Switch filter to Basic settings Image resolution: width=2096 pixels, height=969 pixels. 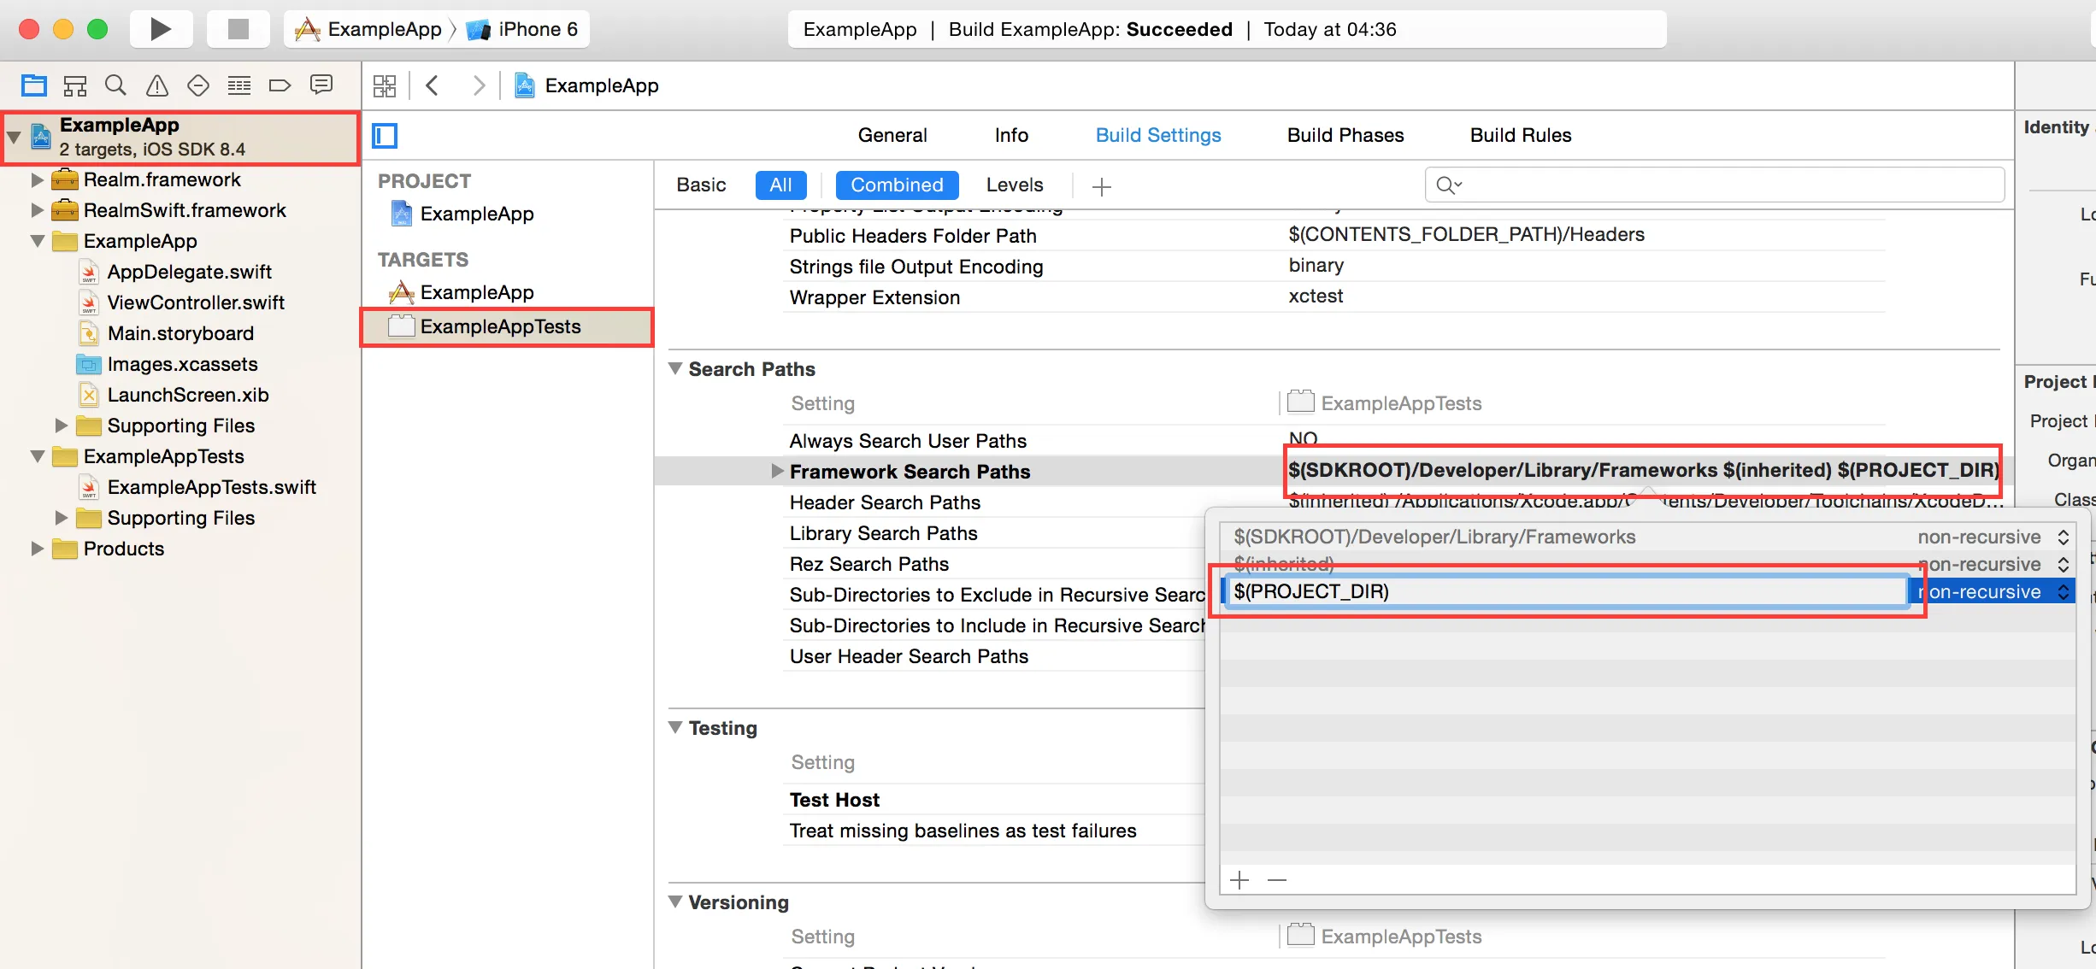(x=701, y=185)
